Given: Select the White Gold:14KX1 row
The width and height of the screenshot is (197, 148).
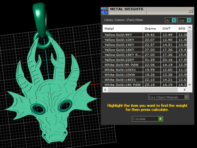Looking at the screenshot, I should pyautogui.click(x=145, y=80).
